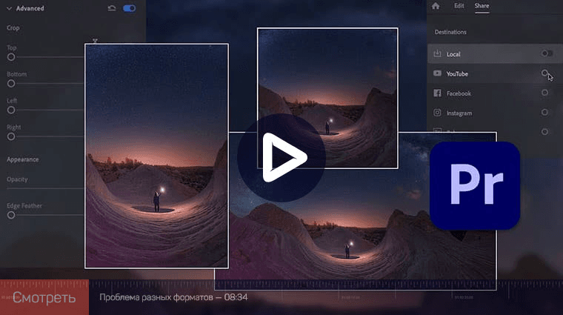Screen dimensions: 563x315
Task: Collapse the Advanced section chevron
Action: (10, 8)
